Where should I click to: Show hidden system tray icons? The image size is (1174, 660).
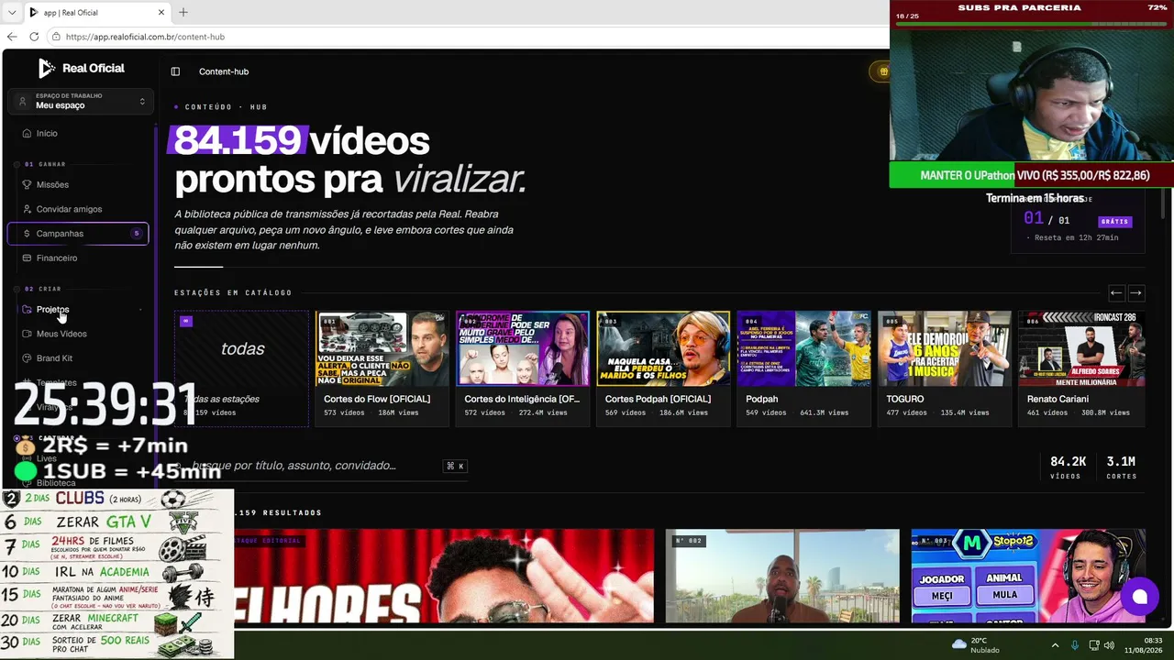(x=1055, y=645)
